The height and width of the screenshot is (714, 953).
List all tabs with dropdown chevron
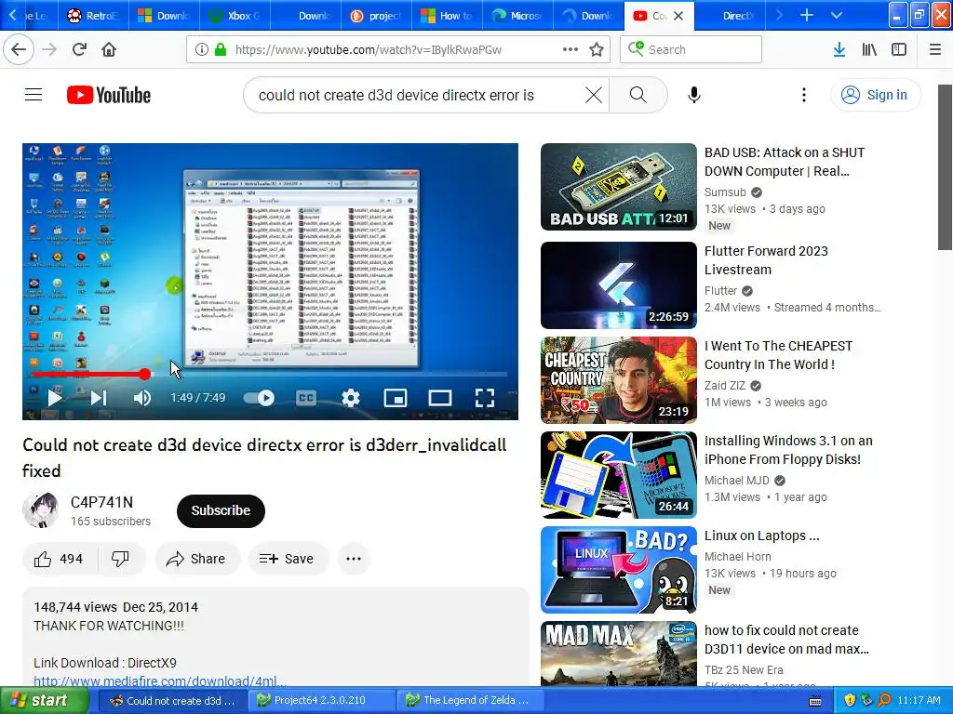pyautogui.click(x=837, y=16)
